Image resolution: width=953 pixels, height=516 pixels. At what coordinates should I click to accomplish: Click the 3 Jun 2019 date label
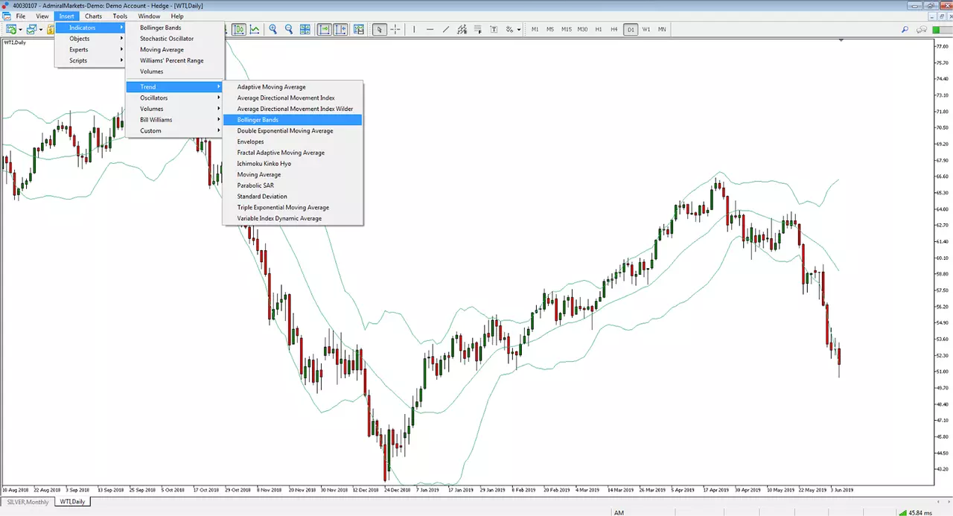tap(842, 490)
